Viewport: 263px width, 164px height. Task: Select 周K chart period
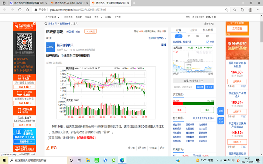[198, 36]
